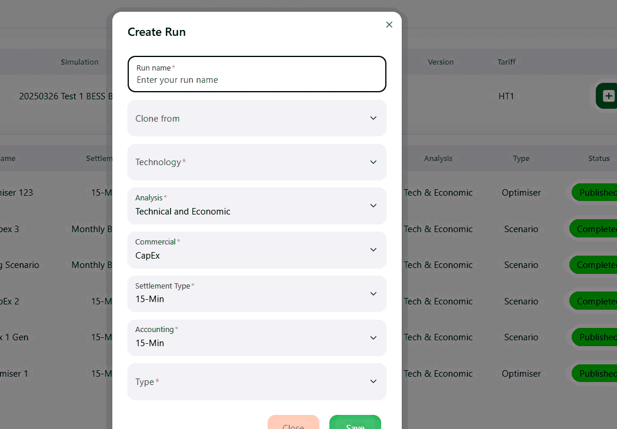617x429 pixels.
Task: Click the topmost Published status badge
Action: [x=600, y=192]
